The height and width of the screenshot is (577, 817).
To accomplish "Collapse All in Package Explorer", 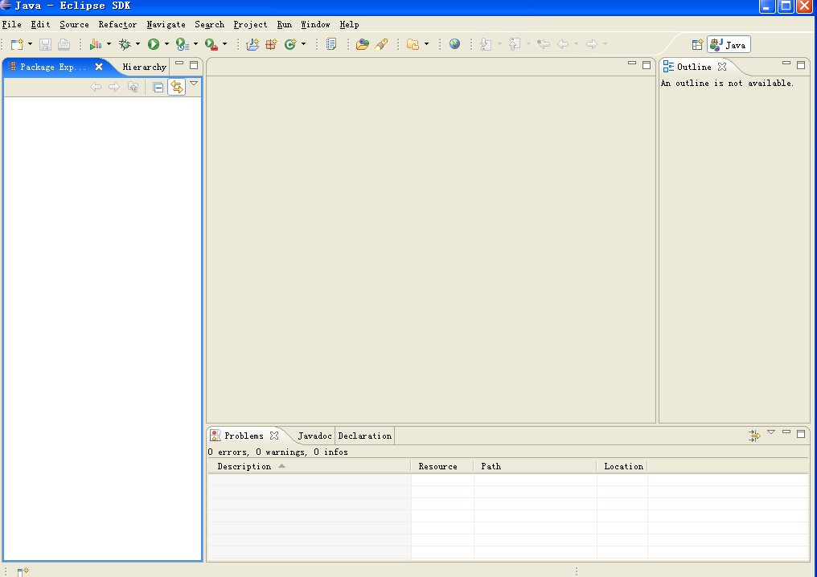I will (x=158, y=87).
